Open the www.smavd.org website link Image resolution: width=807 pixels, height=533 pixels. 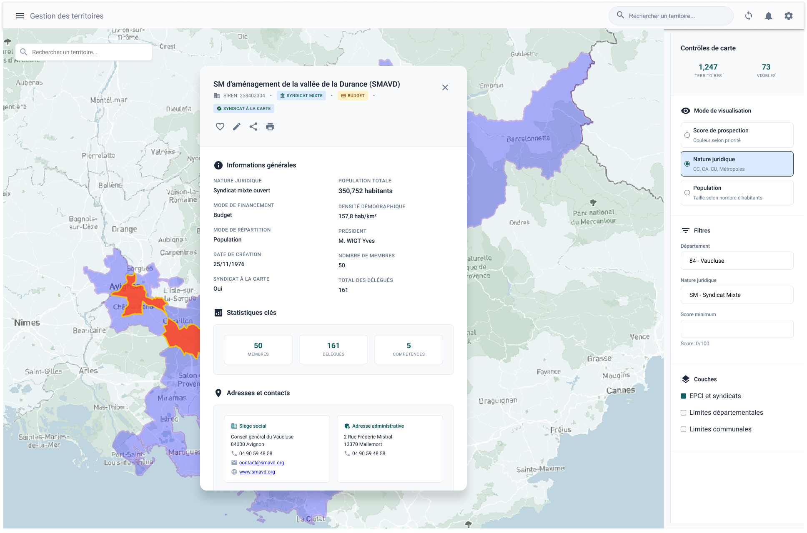coord(257,472)
